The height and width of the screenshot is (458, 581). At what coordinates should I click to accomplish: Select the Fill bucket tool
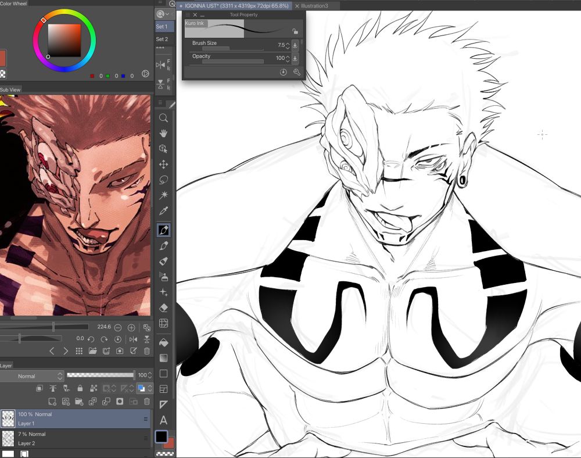tap(163, 343)
